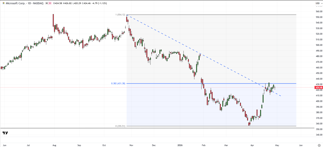Click the Microsoft Corp. · 1D · NASDAQ title
The height and width of the screenshot is (147, 323).
coord(25,3)
